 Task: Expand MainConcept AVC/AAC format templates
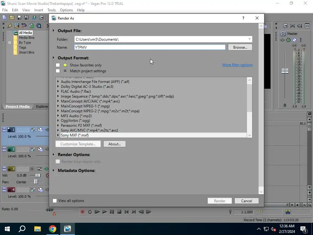click(58, 101)
